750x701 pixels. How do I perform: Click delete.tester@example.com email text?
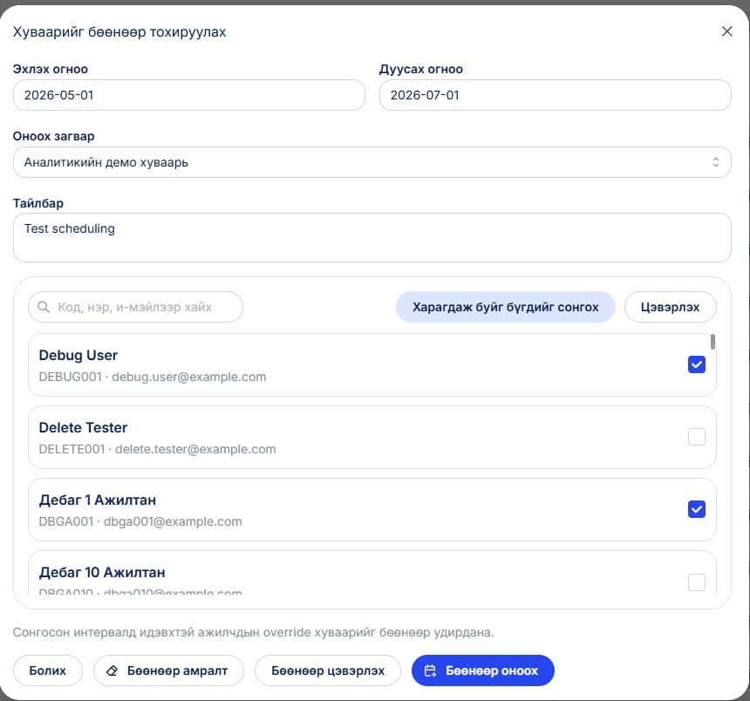point(195,450)
